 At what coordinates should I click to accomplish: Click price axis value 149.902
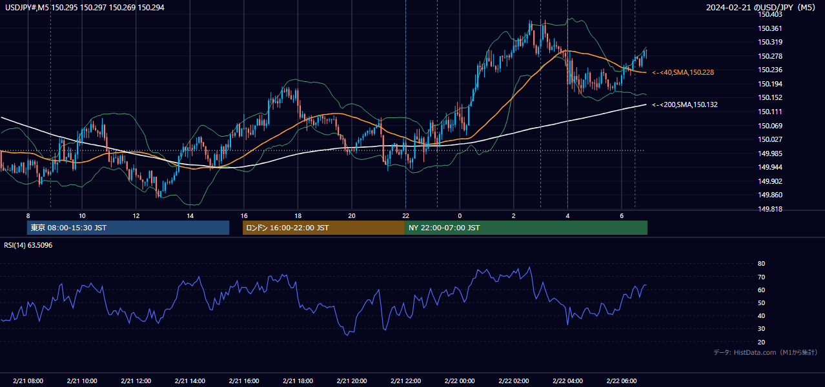tap(771, 181)
